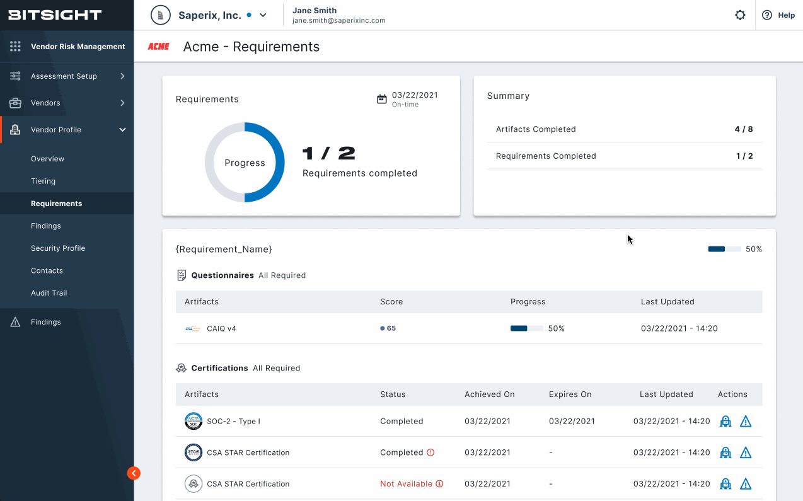Image resolution: width=803 pixels, height=501 pixels.
Task: Click the grey badge of the Not Available certification
Action: 194,484
